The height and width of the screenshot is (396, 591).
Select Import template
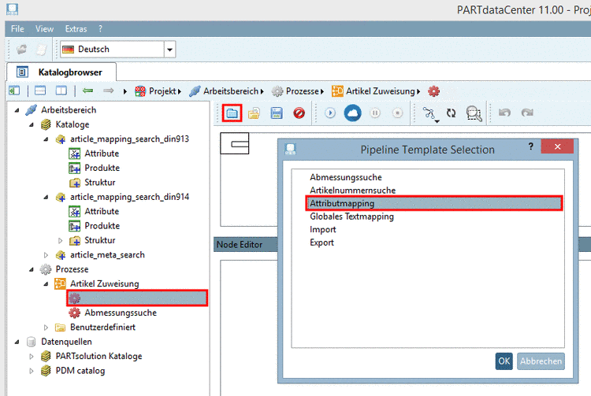click(322, 230)
